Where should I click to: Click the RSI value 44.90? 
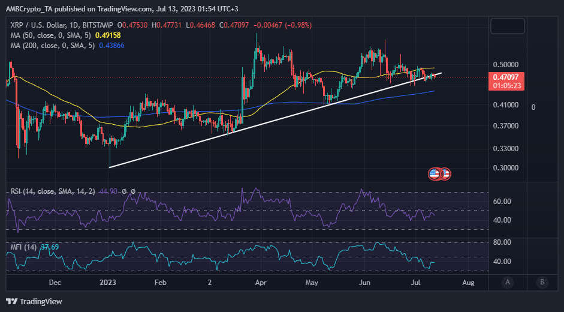coord(106,191)
